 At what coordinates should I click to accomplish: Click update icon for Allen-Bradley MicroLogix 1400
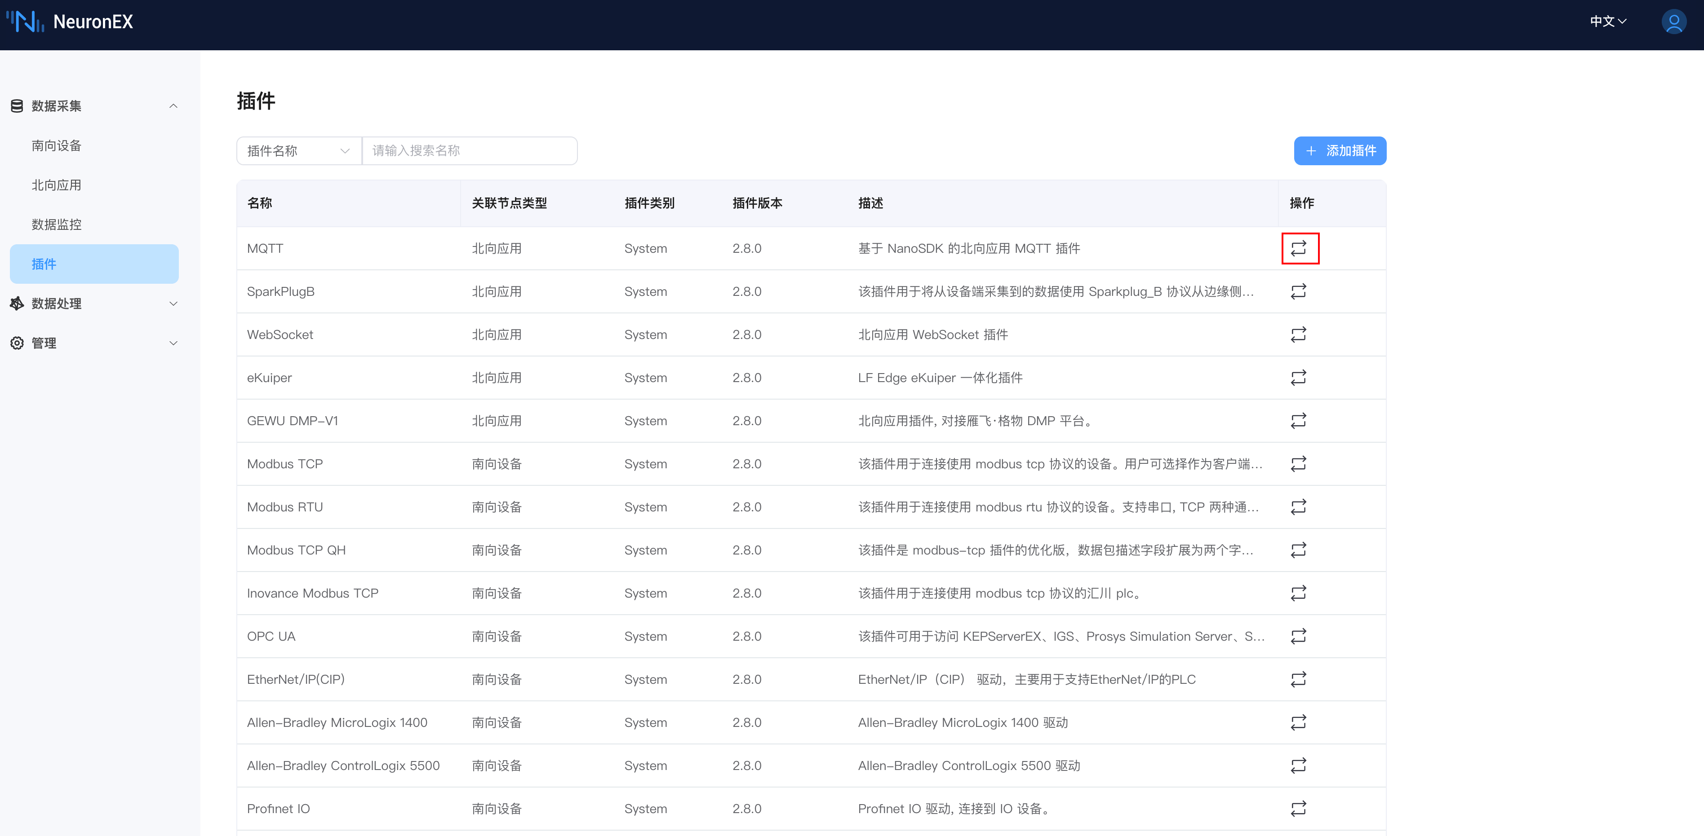tap(1298, 722)
